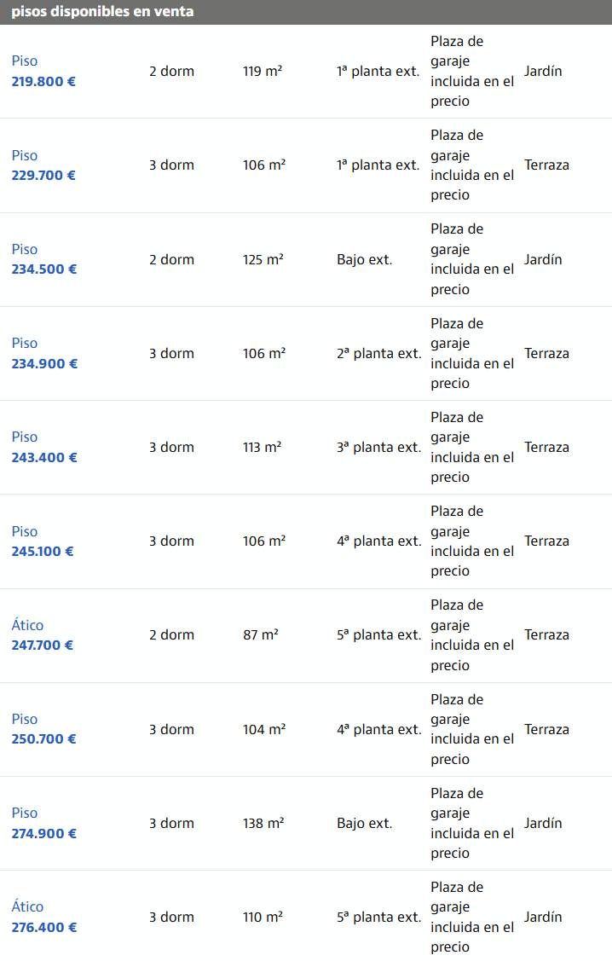The width and height of the screenshot is (612, 961).
Task: Click the Ático label above 247.700 €
Action: (27, 625)
